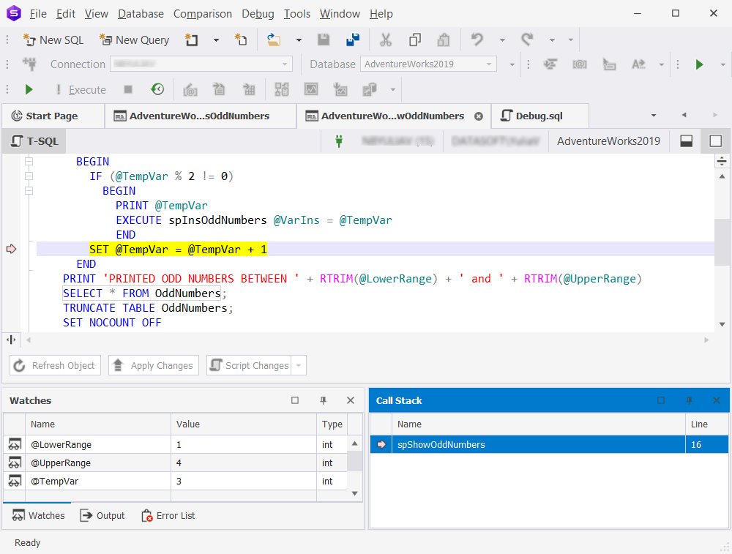
Task: Click the Save icon in toolbar
Action: point(324,40)
